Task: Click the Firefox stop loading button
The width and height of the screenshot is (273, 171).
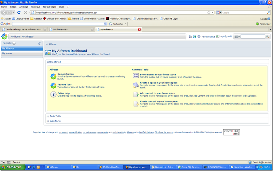Action: 26,12
